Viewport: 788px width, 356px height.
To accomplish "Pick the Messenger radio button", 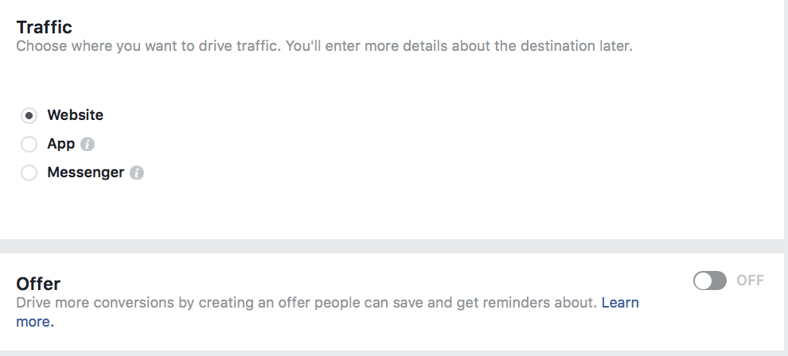I will (29, 173).
